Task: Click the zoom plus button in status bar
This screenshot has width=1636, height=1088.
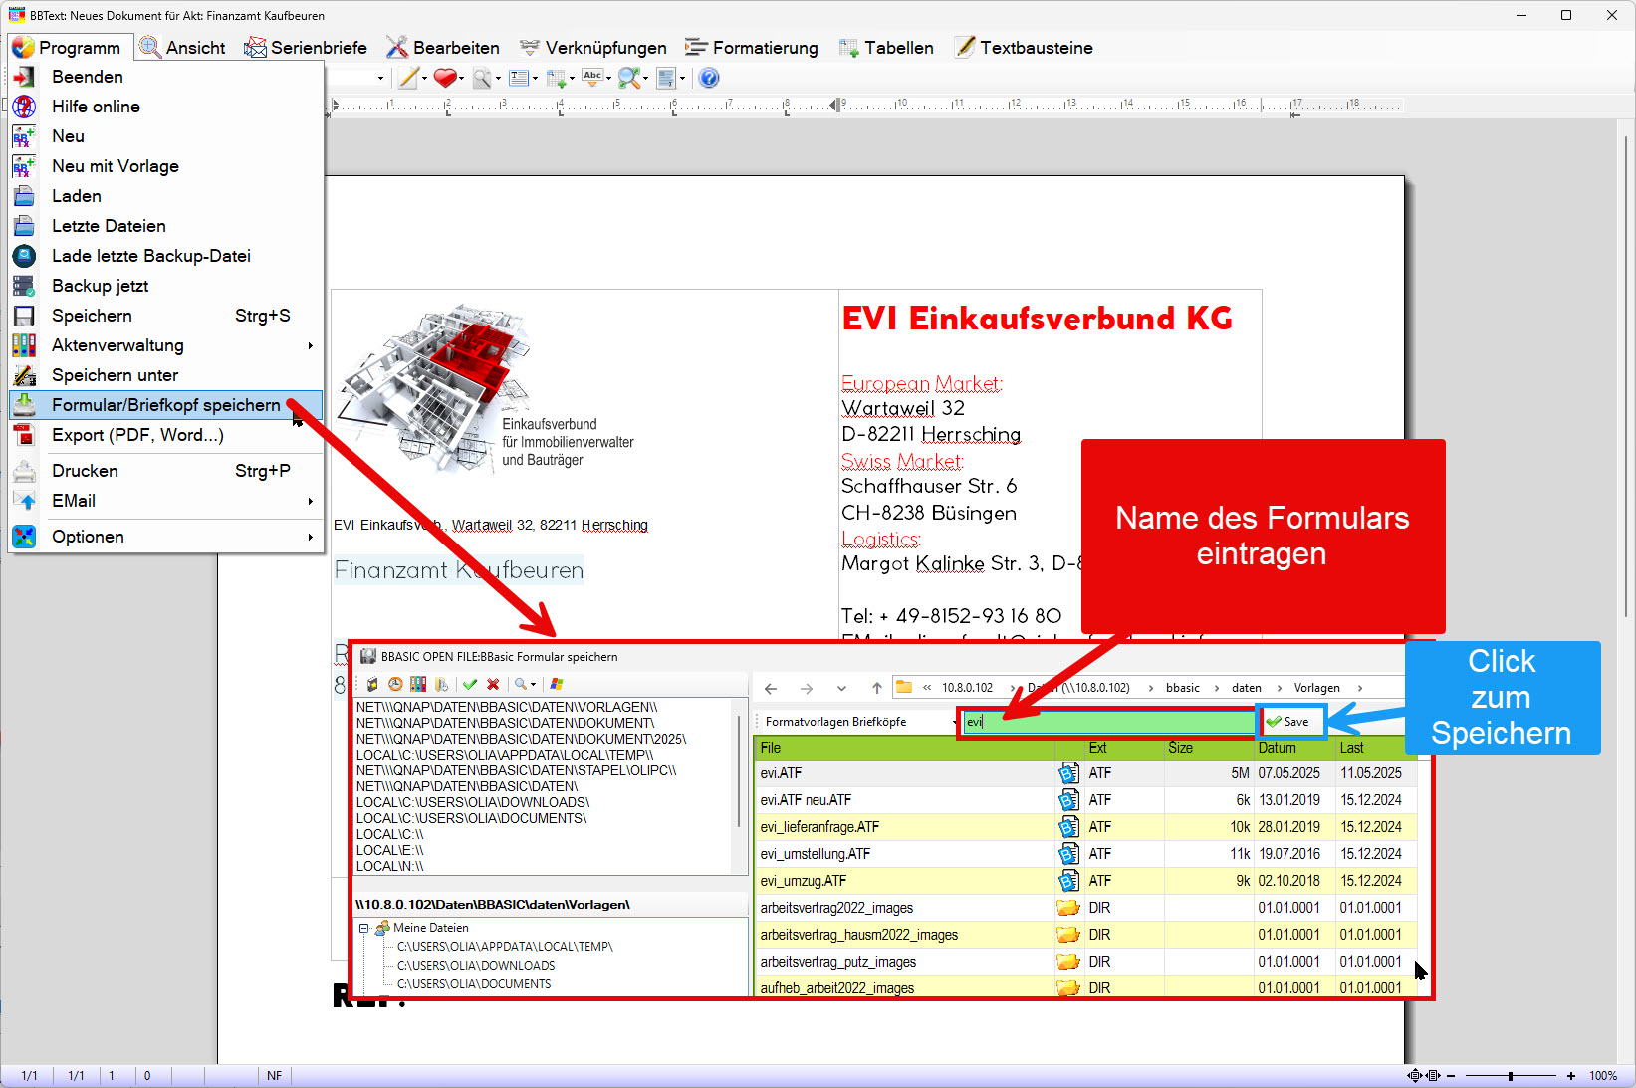Action: (x=1571, y=1076)
